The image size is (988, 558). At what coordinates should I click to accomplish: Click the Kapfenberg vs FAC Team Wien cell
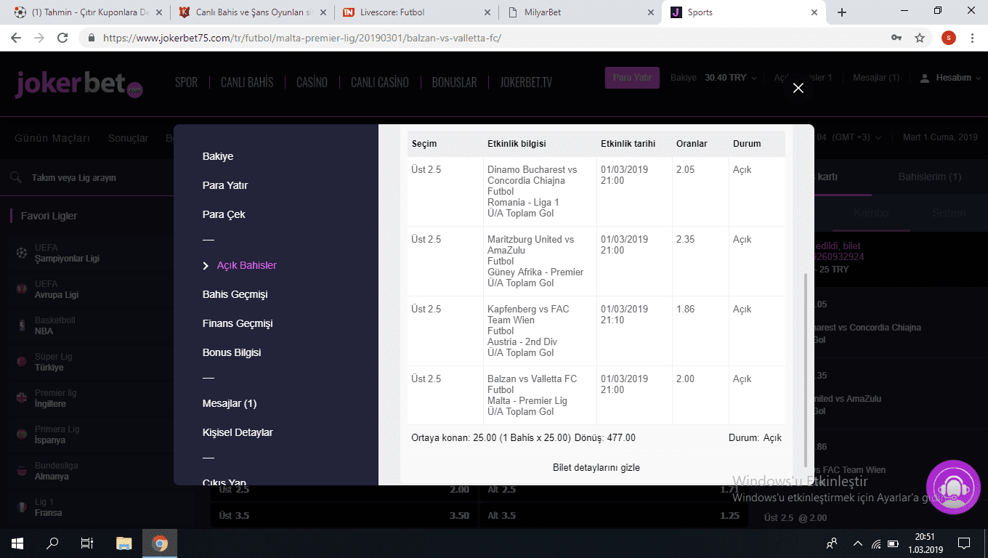540,331
